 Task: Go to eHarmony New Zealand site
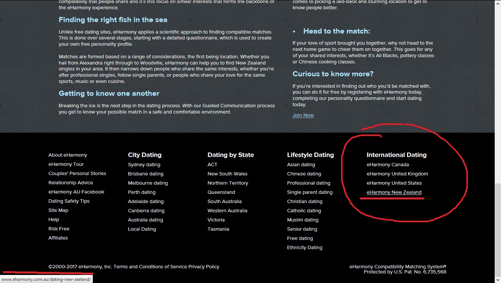click(x=394, y=192)
